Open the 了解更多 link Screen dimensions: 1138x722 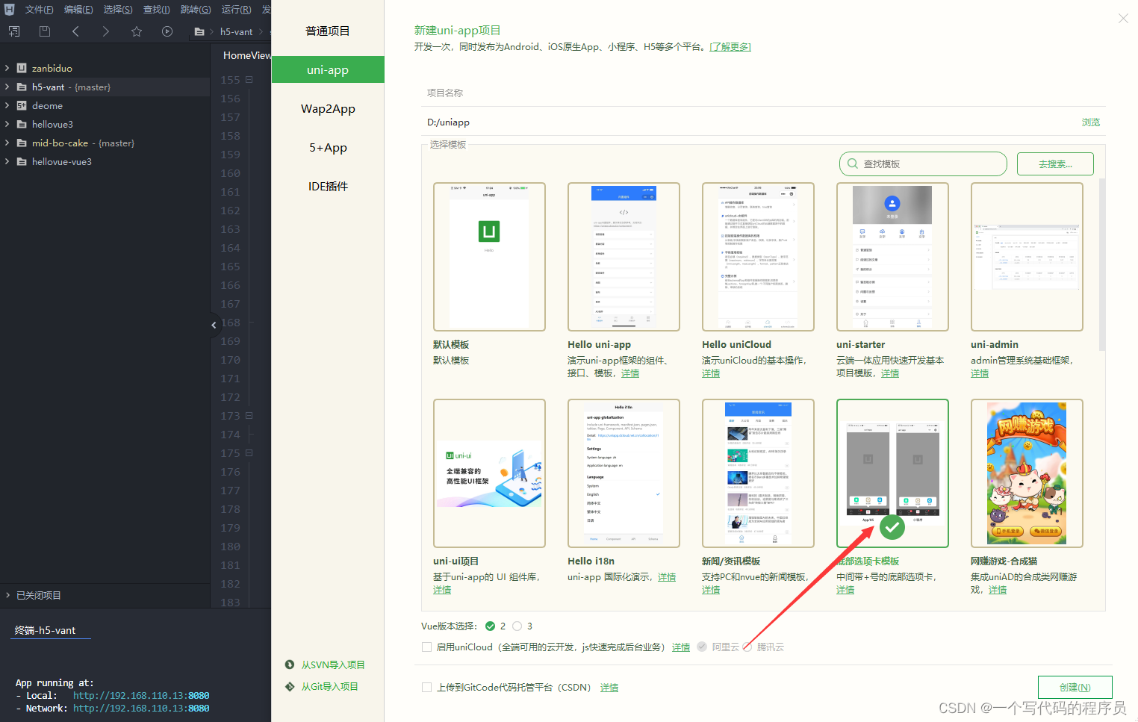pos(730,46)
